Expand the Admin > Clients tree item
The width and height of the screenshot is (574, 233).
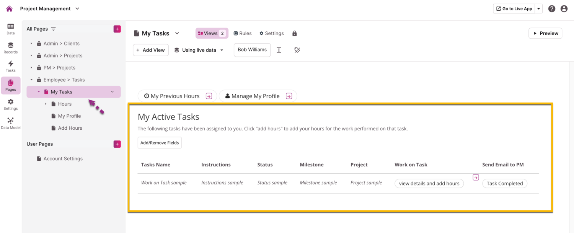(31, 44)
